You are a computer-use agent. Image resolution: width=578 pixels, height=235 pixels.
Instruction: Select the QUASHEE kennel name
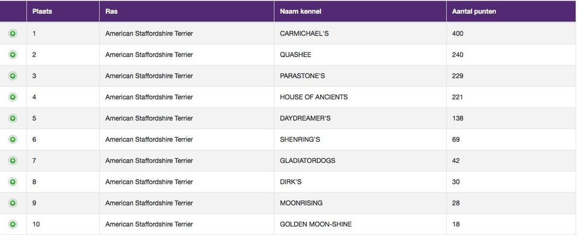(295, 55)
